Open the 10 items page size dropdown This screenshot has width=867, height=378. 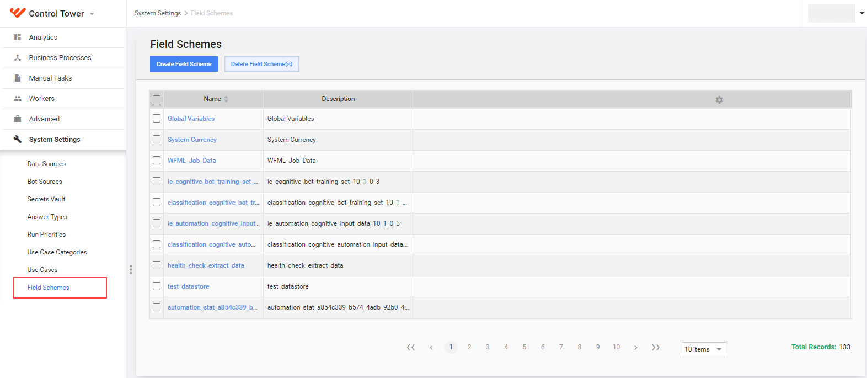(704, 349)
